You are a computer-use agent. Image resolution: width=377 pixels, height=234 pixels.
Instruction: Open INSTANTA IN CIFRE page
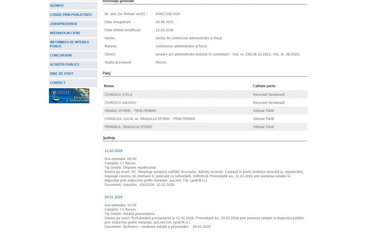click(x=65, y=33)
